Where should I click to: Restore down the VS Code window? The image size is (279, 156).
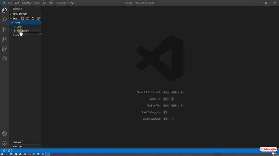[266, 3]
